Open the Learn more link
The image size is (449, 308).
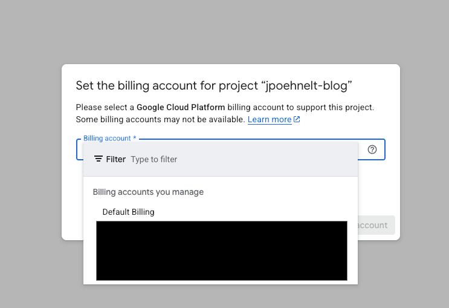tap(270, 120)
